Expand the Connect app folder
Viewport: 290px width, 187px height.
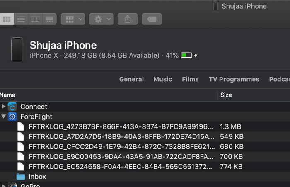pyautogui.click(x=4, y=107)
